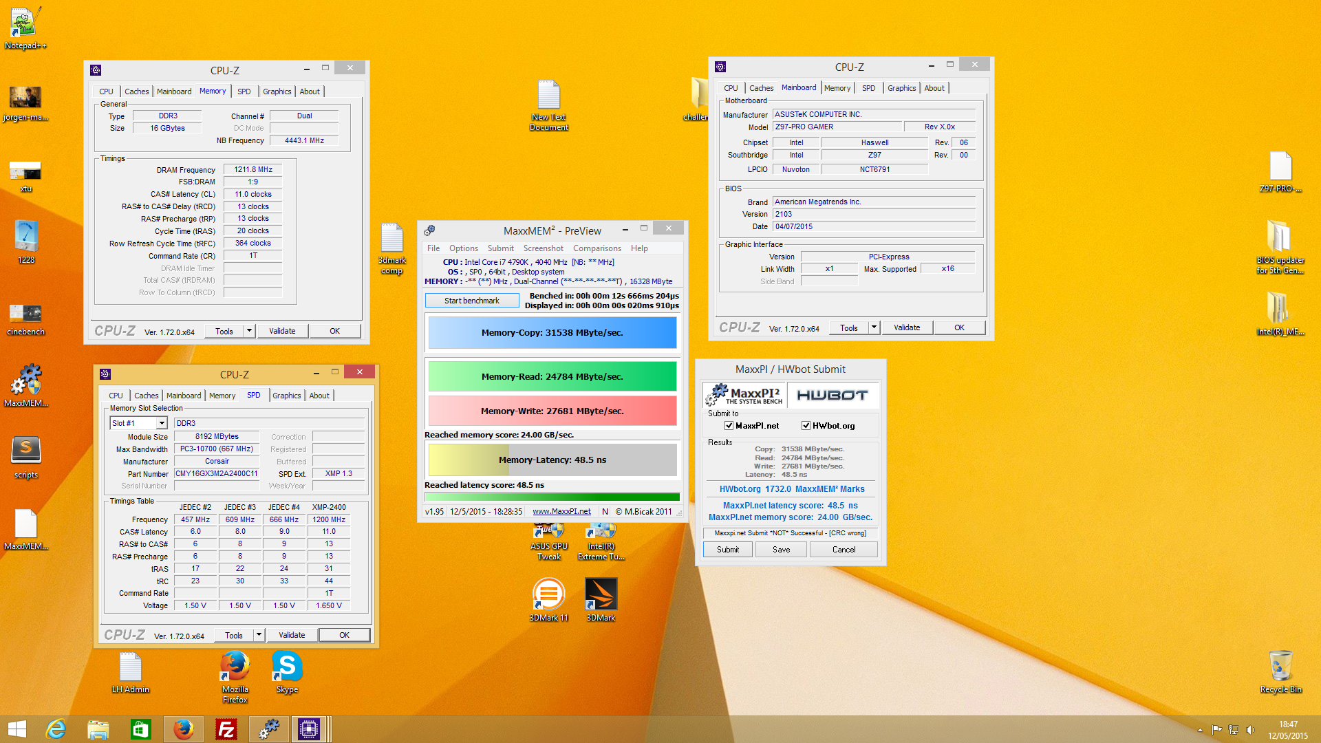1321x743 pixels.
Task: Open the www.MaxxPI.net link
Action: pos(561,511)
